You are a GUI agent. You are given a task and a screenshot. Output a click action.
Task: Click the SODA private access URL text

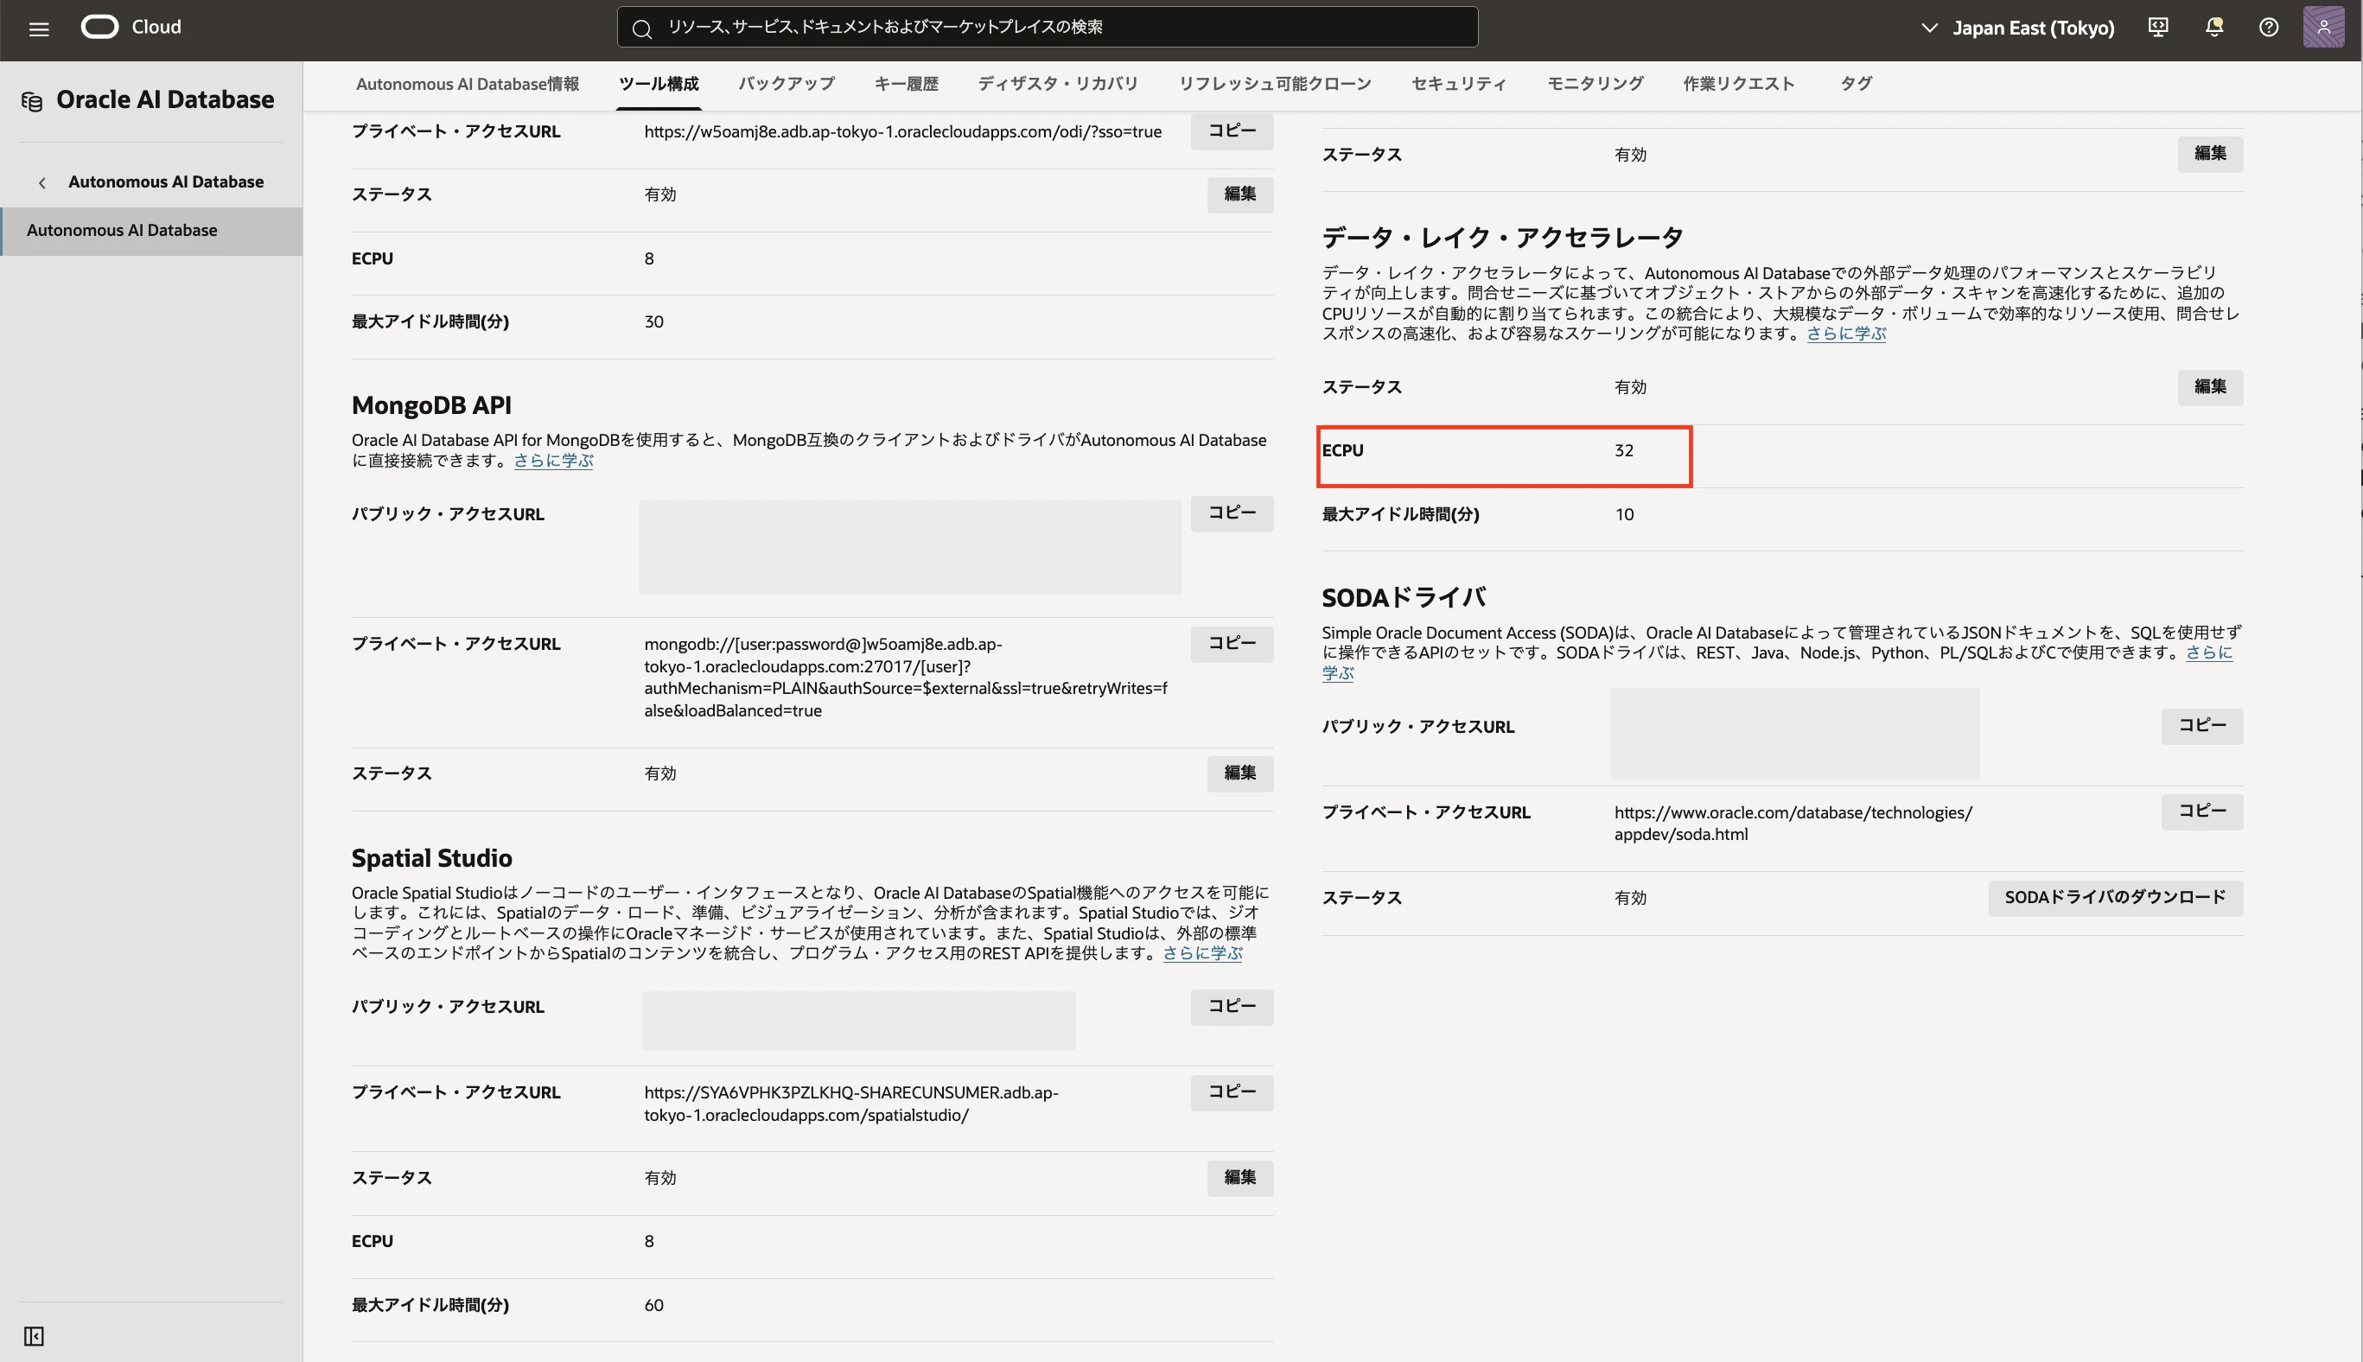[x=1793, y=824]
